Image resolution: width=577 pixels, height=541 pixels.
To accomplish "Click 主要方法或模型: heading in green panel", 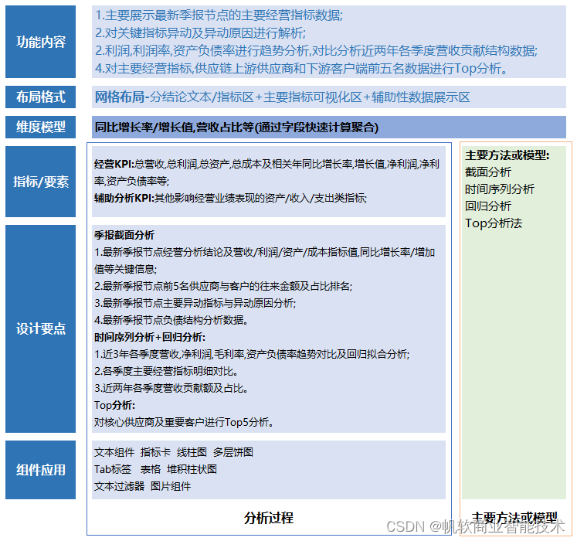I will click(x=507, y=155).
